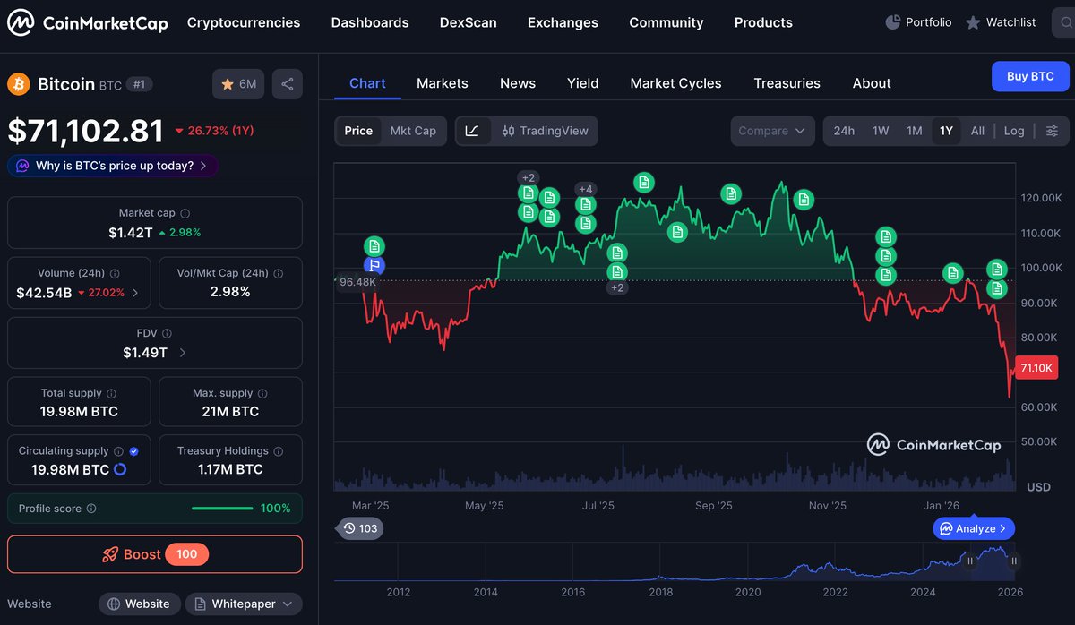The height and width of the screenshot is (625, 1075).
Task: Open Dashboards nav menu
Action: coord(370,23)
